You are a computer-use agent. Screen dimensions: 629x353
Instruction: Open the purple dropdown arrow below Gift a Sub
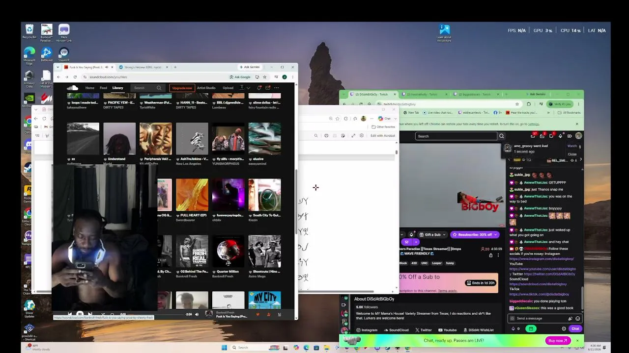pos(416,242)
